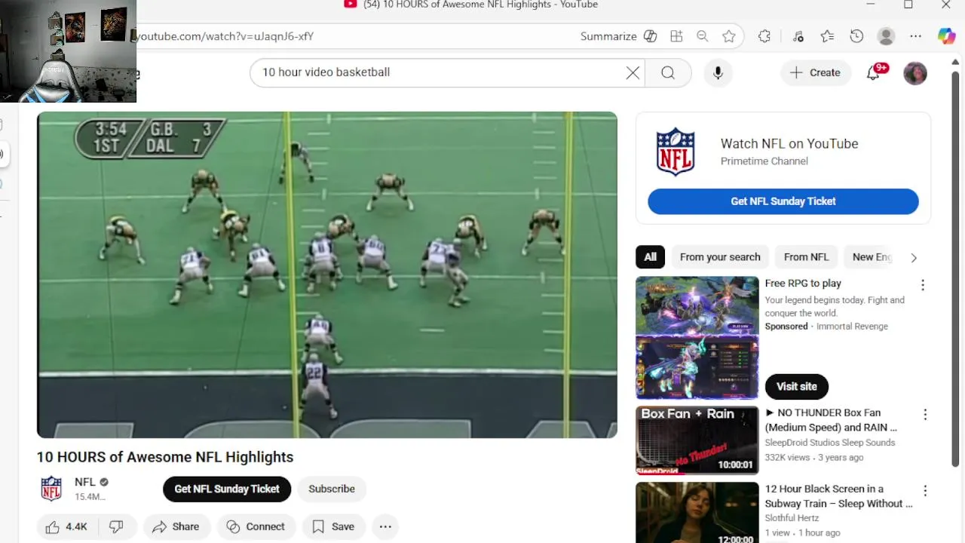The height and width of the screenshot is (543, 965).
Task: Click blue Get NFL Sunday Ticket banner button
Action: click(x=783, y=201)
